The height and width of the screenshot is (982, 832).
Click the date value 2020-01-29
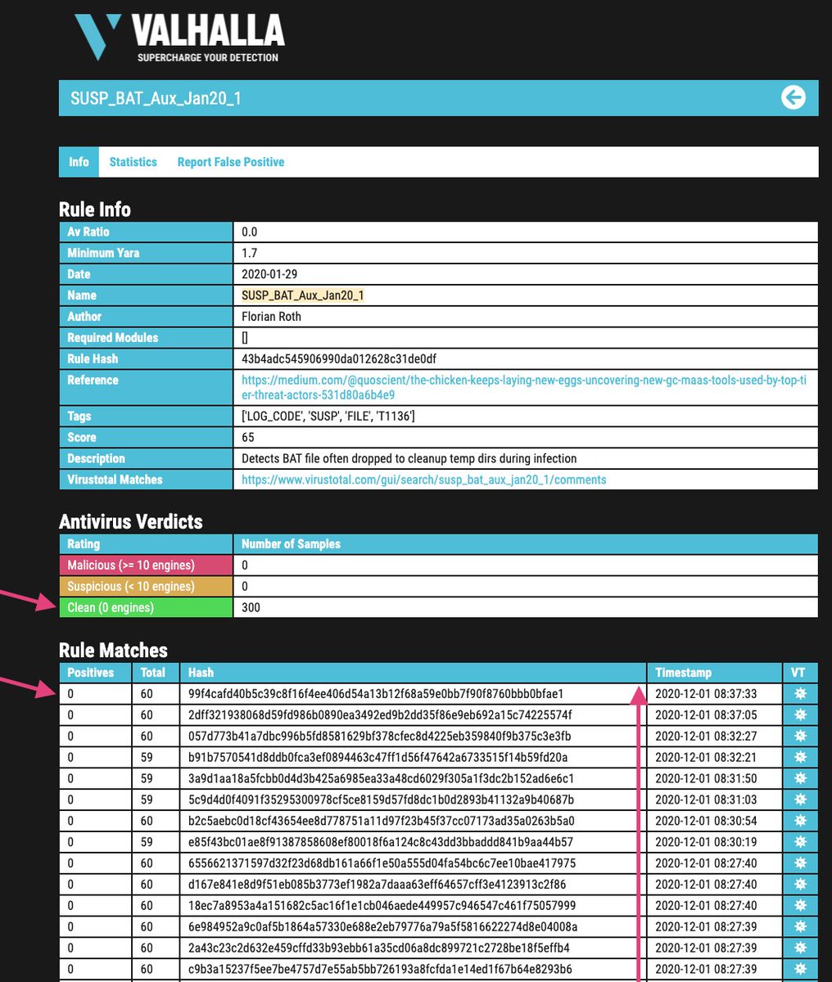[270, 274]
